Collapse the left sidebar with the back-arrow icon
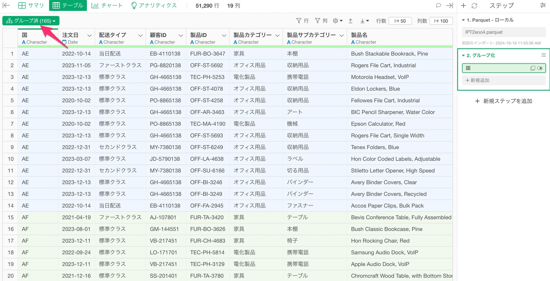 tap(6, 5)
